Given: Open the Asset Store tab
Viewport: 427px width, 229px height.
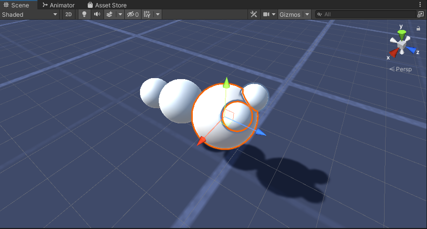Looking at the screenshot, I should click(x=107, y=5).
